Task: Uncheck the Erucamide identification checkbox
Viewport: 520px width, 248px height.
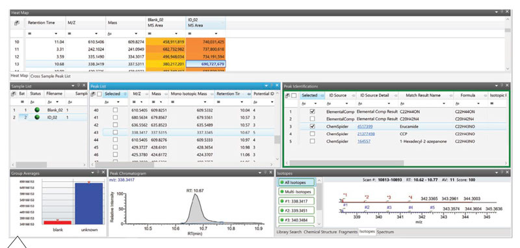Action: pos(312,126)
